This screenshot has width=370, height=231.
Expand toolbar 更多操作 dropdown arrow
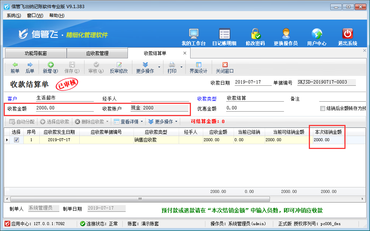tap(159, 67)
